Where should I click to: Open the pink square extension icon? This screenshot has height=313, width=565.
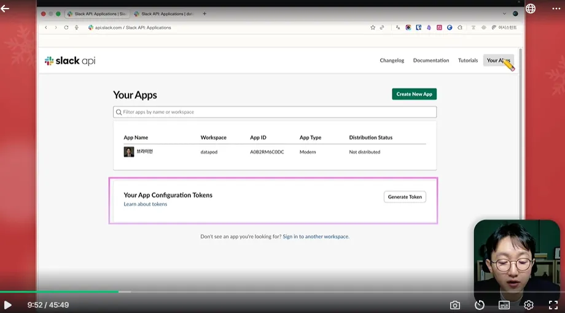point(439,28)
